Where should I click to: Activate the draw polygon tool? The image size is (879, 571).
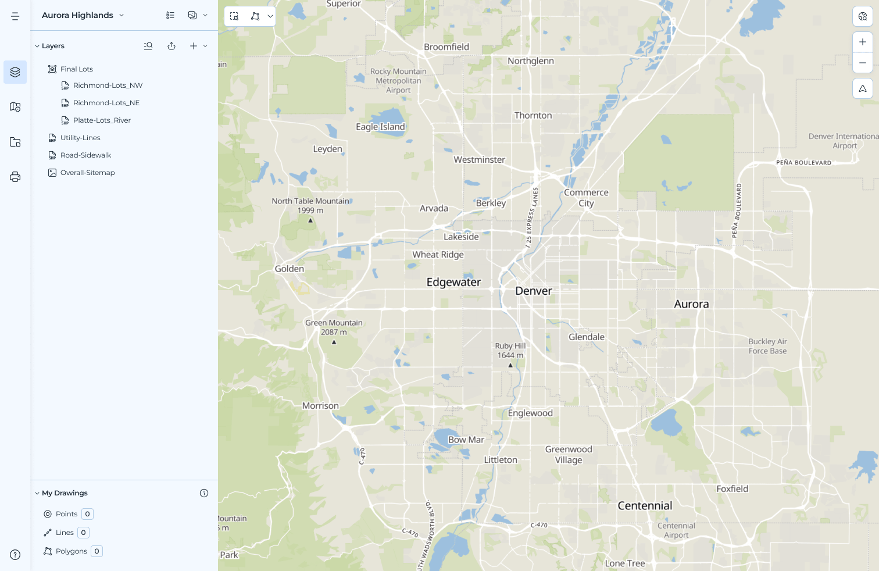click(255, 16)
